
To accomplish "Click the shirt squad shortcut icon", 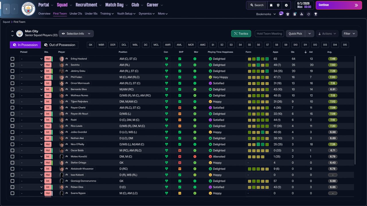I will pos(288,14).
